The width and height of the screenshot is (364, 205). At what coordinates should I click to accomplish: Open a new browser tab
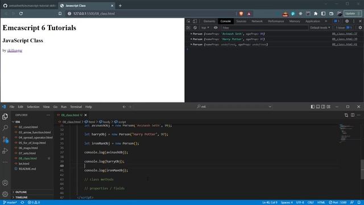click(x=120, y=6)
